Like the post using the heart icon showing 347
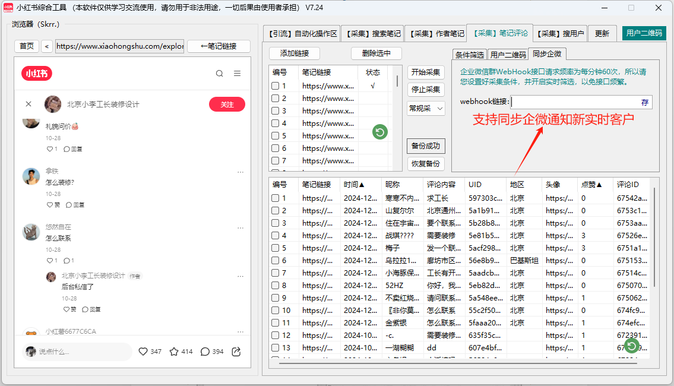This screenshot has width=674, height=386. coord(143,352)
